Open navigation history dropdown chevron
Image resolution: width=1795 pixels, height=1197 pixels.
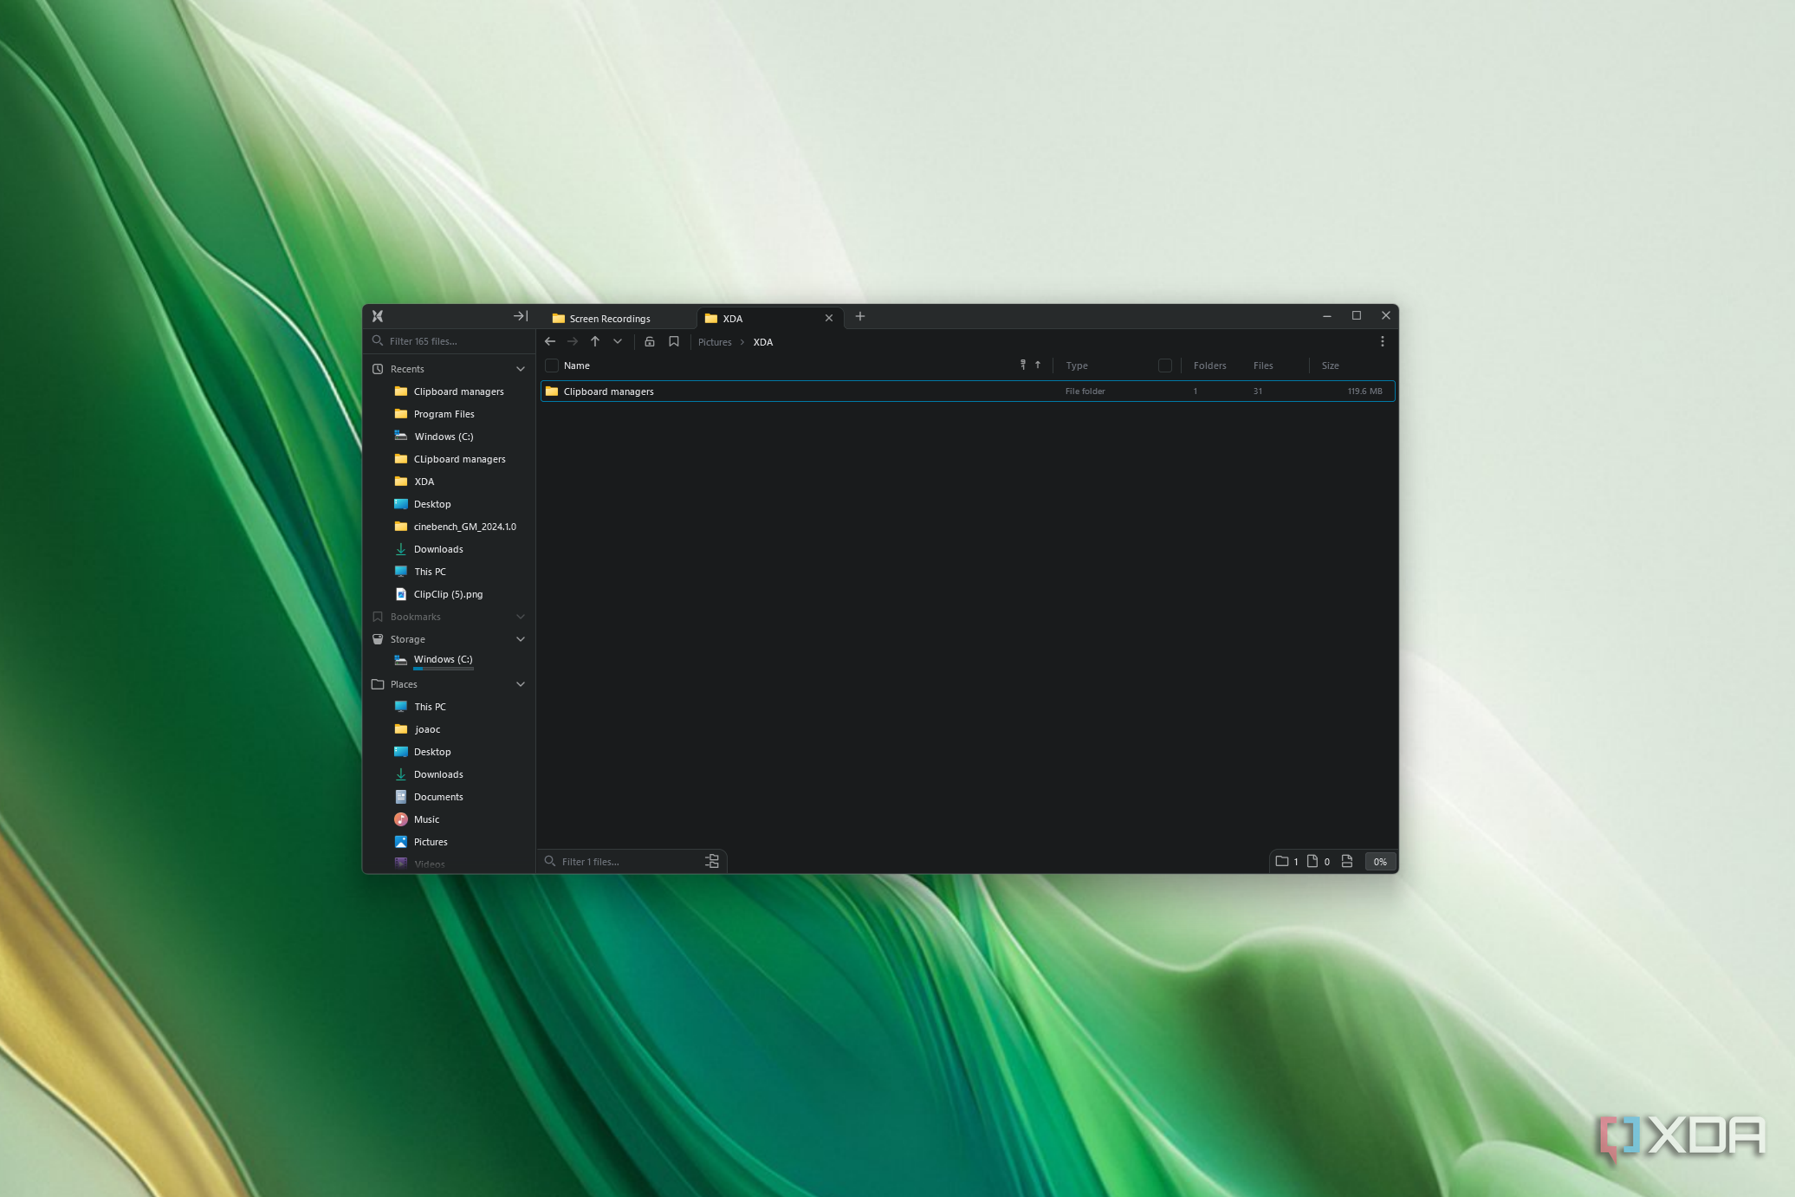coord(618,341)
